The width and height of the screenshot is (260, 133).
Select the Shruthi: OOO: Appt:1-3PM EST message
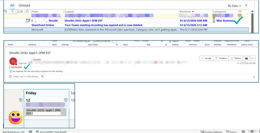click(x=126, y=21)
